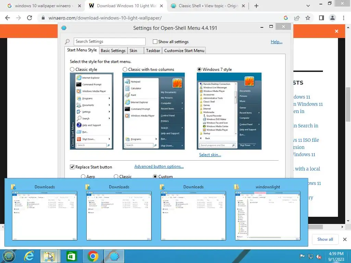The image size is (351, 263).
Task: Reload the winaero page
Action: (29, 18)
